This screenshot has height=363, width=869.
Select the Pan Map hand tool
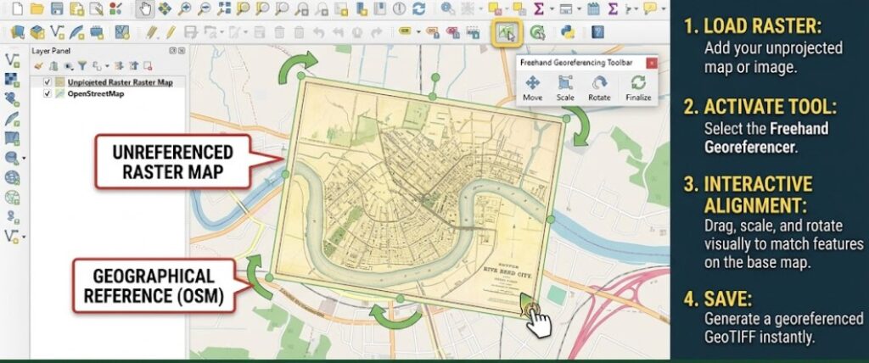click(x=144, y=8)
